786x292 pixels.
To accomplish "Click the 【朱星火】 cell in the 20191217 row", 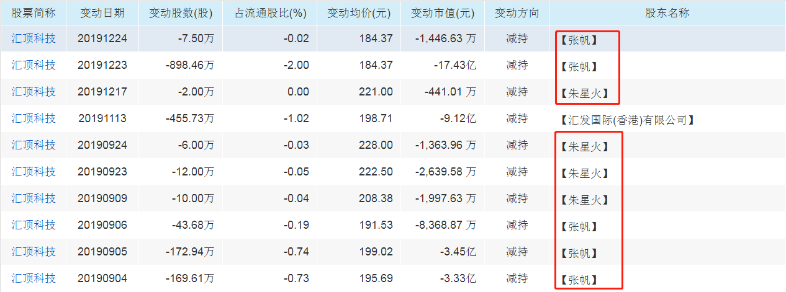I will pyautogui.click(x=584, y=93).
